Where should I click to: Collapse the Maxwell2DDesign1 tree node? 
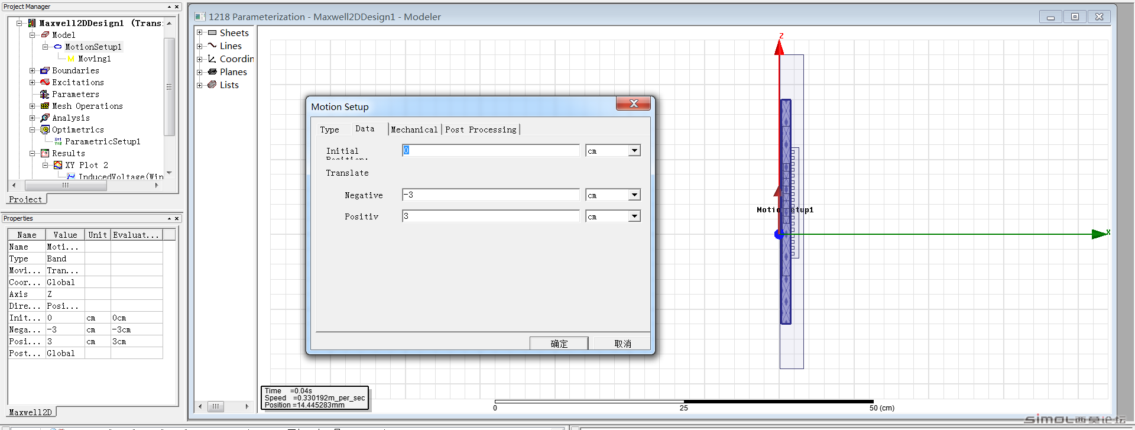(20, 23)
